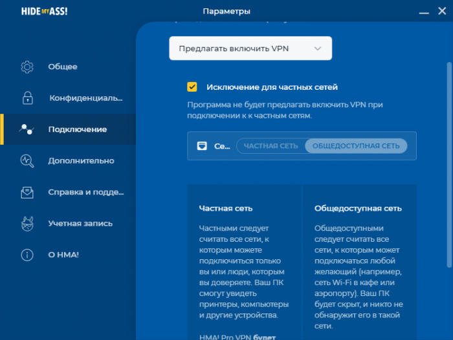
Task: Click the envelope icon for Справка и поддержка
Action: 27,192
